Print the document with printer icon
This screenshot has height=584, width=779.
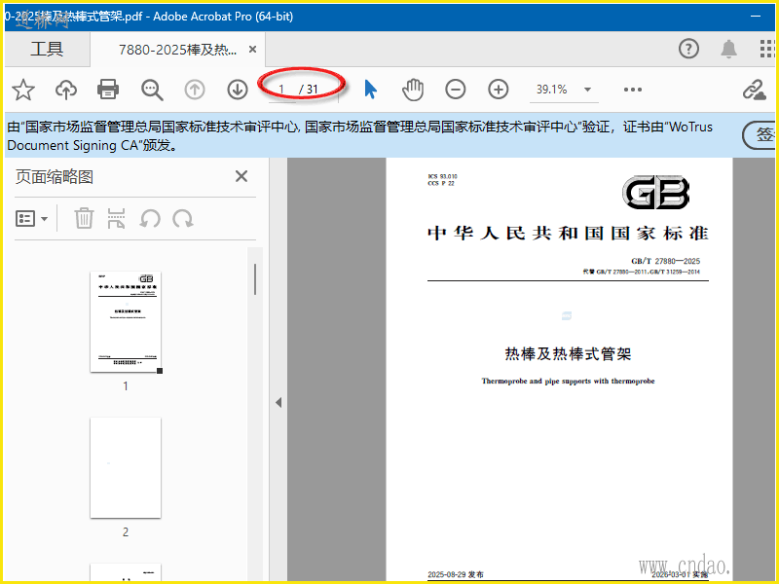click(108, 90)
